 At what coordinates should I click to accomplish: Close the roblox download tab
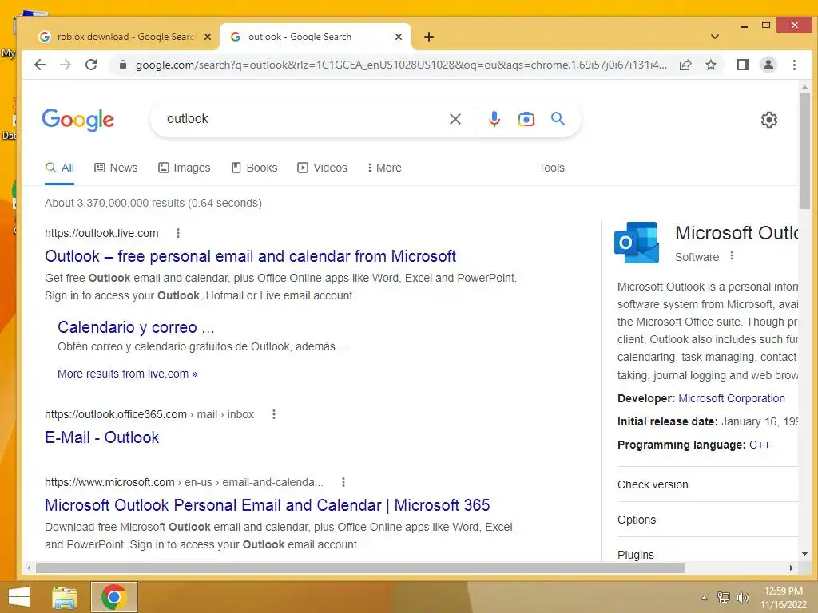pos(208,37)
